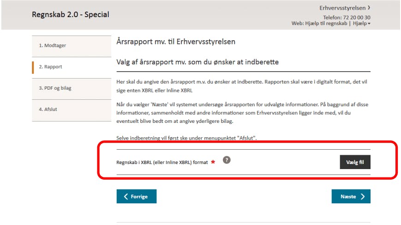401x225 pixels.
Task: Open the Hjælp til regnskab link
Action: [x=326, y=23]
